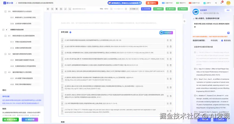The image size is (234, 124).
Task: Click the 获取灵感 gradient button
Action: 30,119
